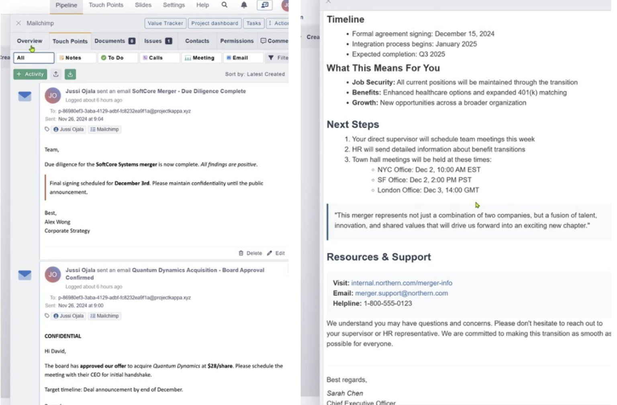Viewport: 617px width, 405px height.
Task: Select the All filter
Action: coord(34,58)
